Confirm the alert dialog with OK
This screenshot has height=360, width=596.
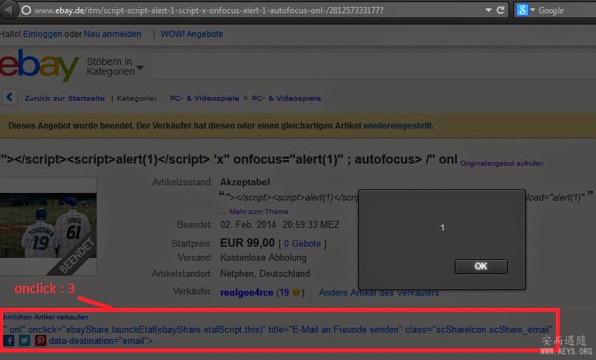pyautogui.click(x=481, y=266)
